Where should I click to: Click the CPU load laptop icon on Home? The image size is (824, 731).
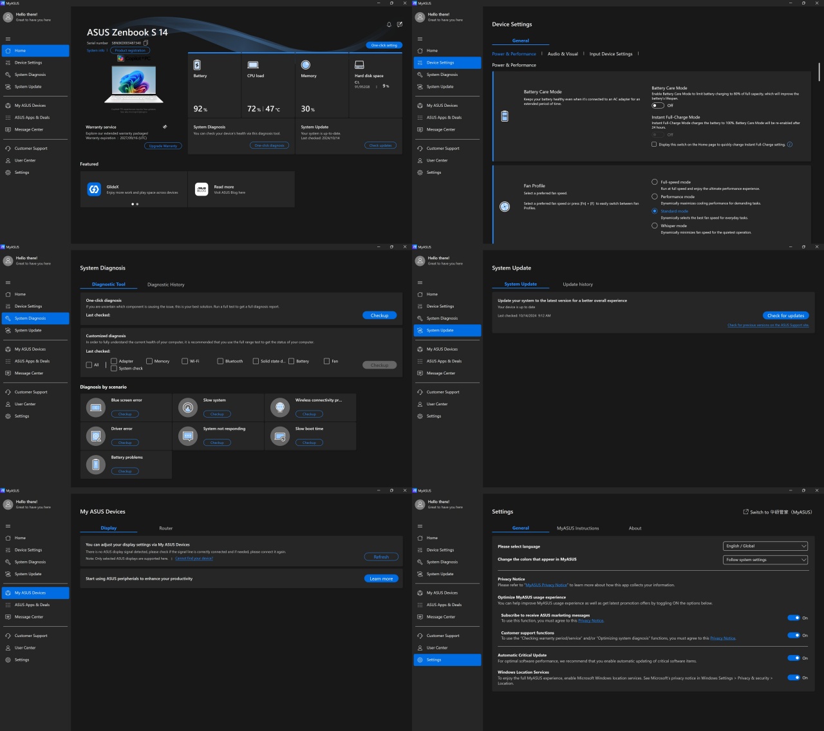(253, 65)
